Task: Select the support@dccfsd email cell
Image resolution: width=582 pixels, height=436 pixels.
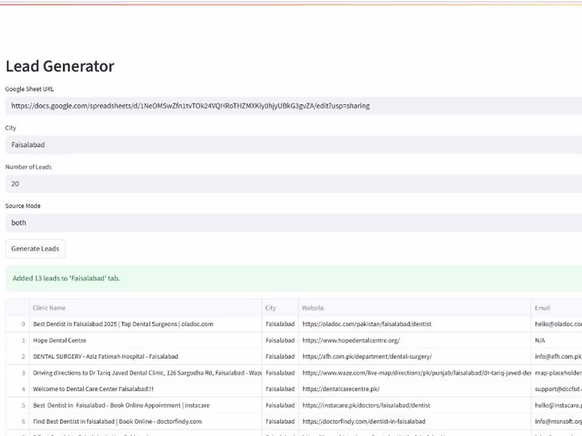Action: [557, 389]
